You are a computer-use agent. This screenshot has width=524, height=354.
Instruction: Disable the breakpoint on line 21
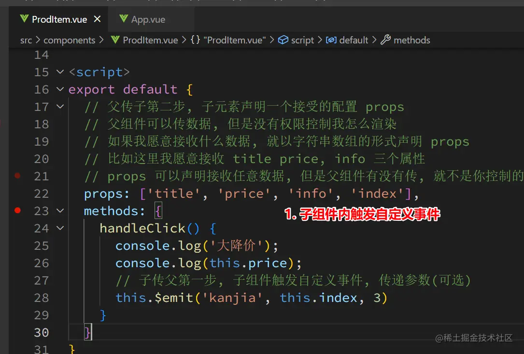(17, 176)
